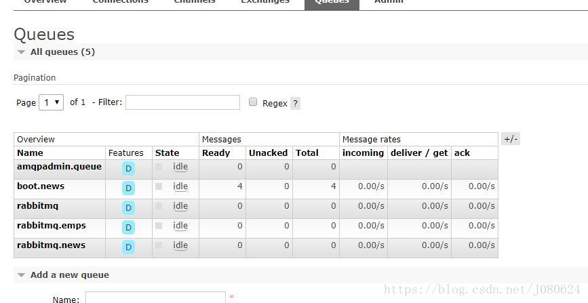Click idle state of amqpadmin.queue
The image size is (588, 303).
click(180, 167)
